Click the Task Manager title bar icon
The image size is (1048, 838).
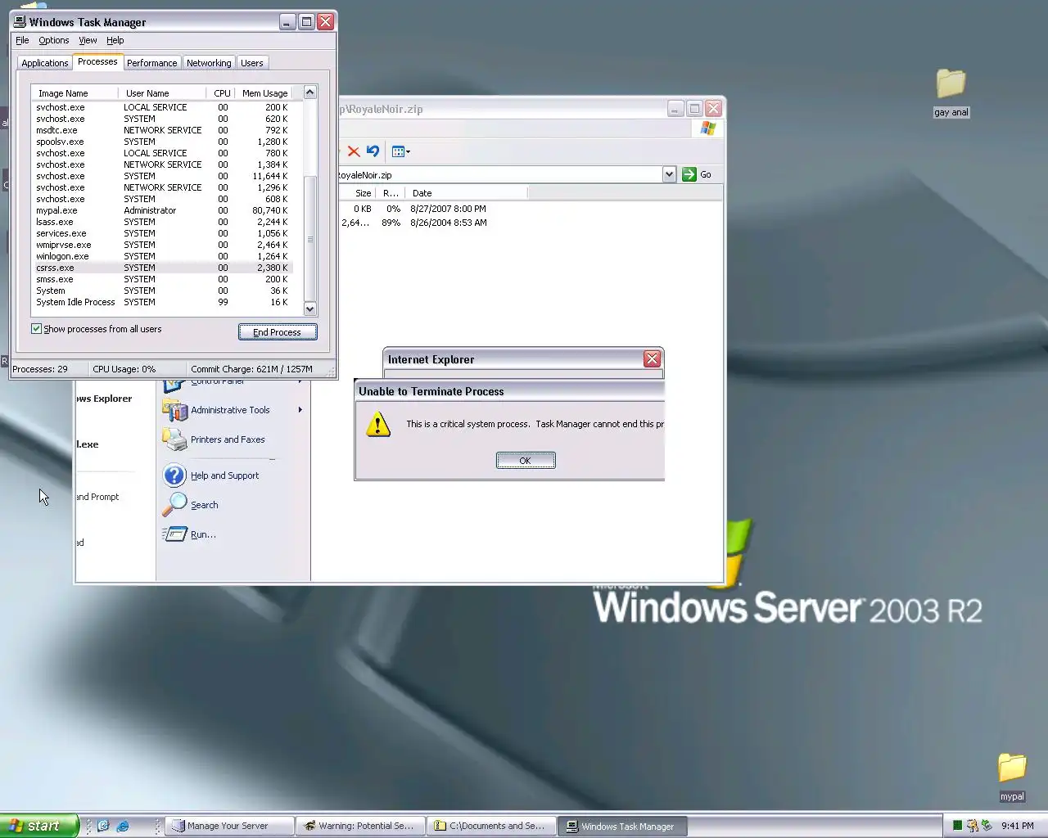[20, 22]
